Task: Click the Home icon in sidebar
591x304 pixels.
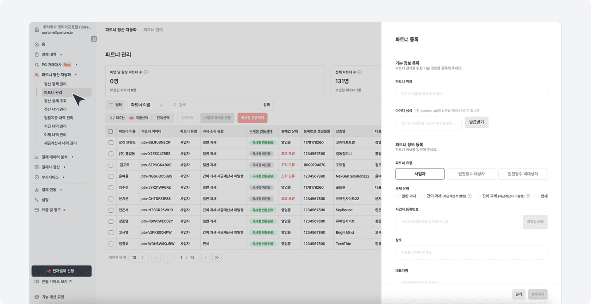Action: [37, 44]
